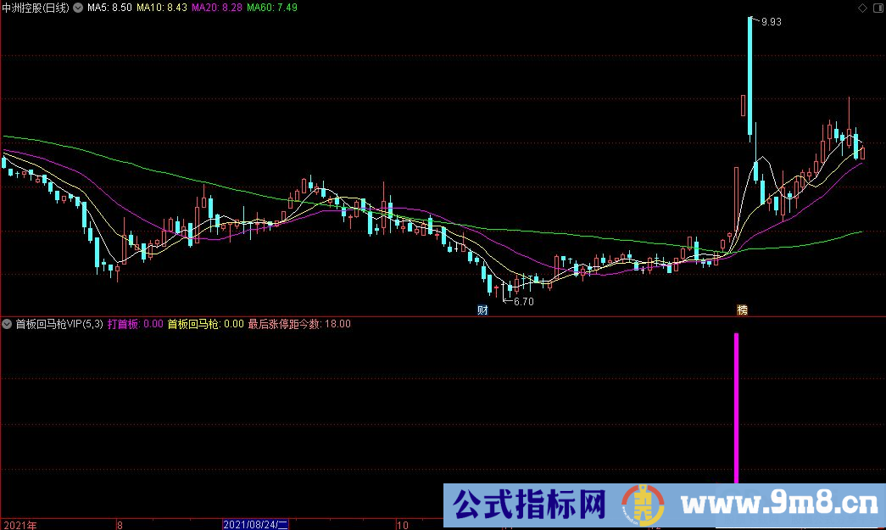Image resolution: width=886 pixels, height=530 pixels.
Task: Select 最后涨停距今数: 18.00 value
Action: (x=299, y=324)
